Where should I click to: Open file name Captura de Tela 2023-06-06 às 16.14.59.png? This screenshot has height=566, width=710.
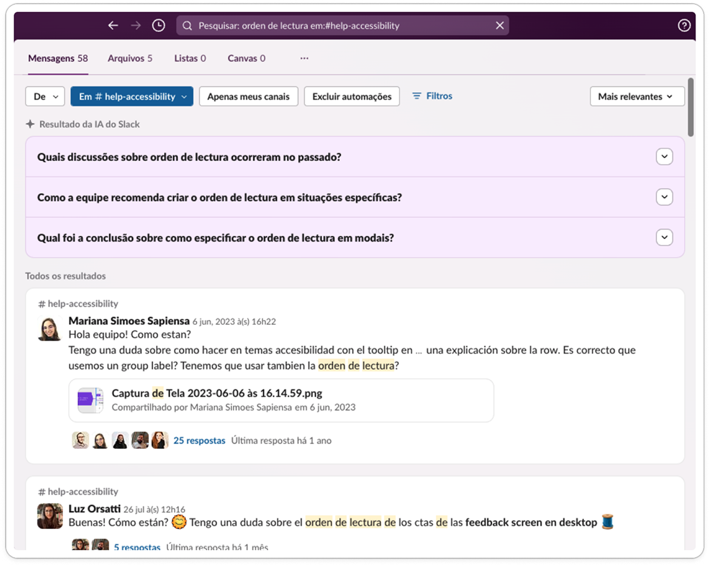click(x=217, y=393)
